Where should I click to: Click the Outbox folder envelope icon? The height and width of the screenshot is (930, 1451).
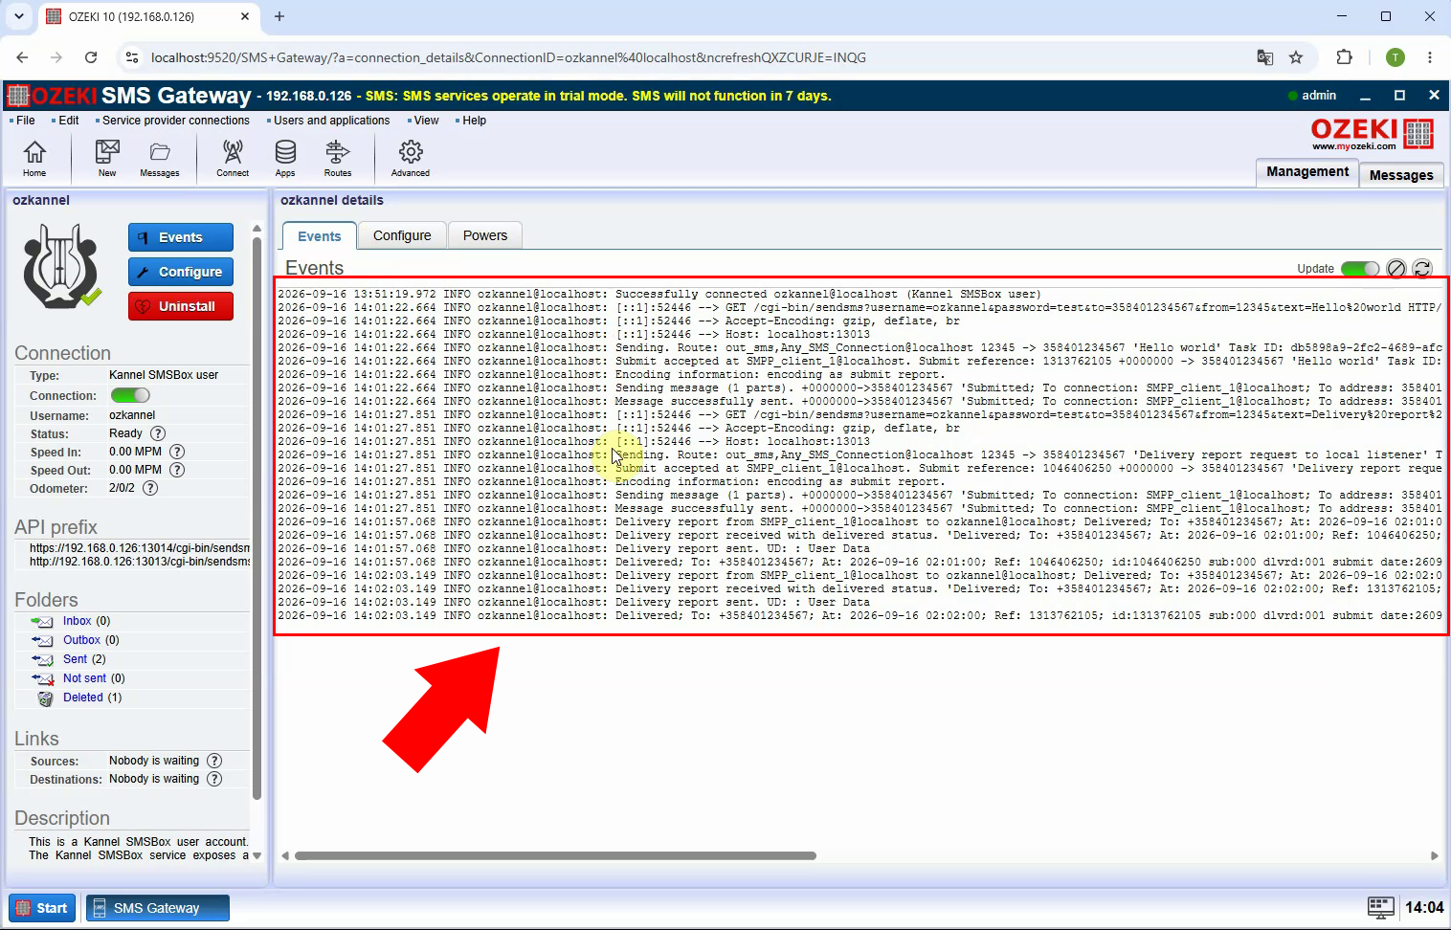43,641
